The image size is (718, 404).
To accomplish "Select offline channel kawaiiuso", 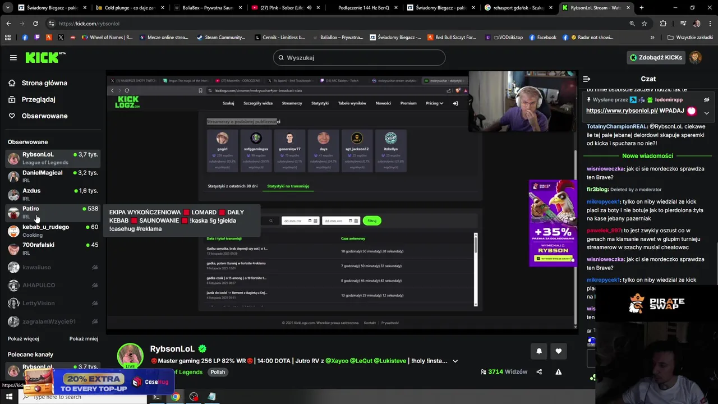I will click(53, 268).
